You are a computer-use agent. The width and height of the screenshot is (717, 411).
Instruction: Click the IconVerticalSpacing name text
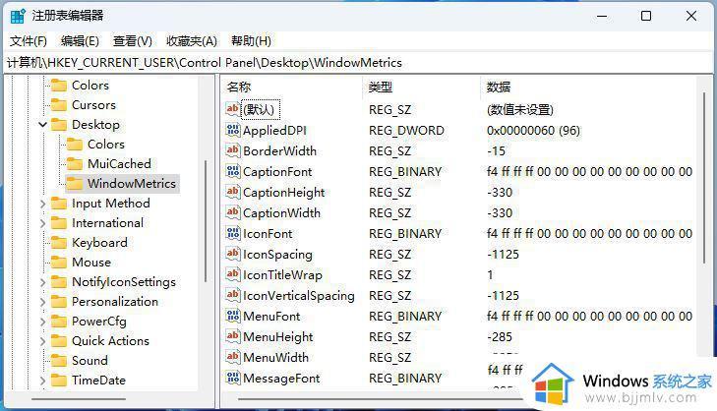point(299,296)
